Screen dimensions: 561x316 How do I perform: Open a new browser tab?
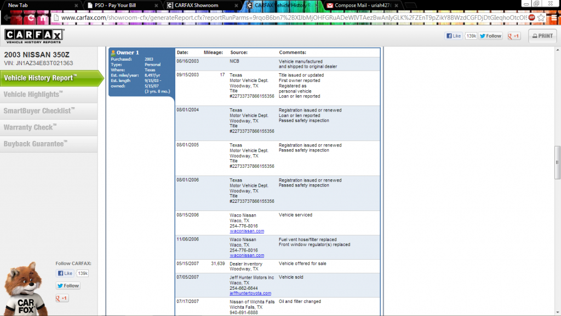[410, 5]
